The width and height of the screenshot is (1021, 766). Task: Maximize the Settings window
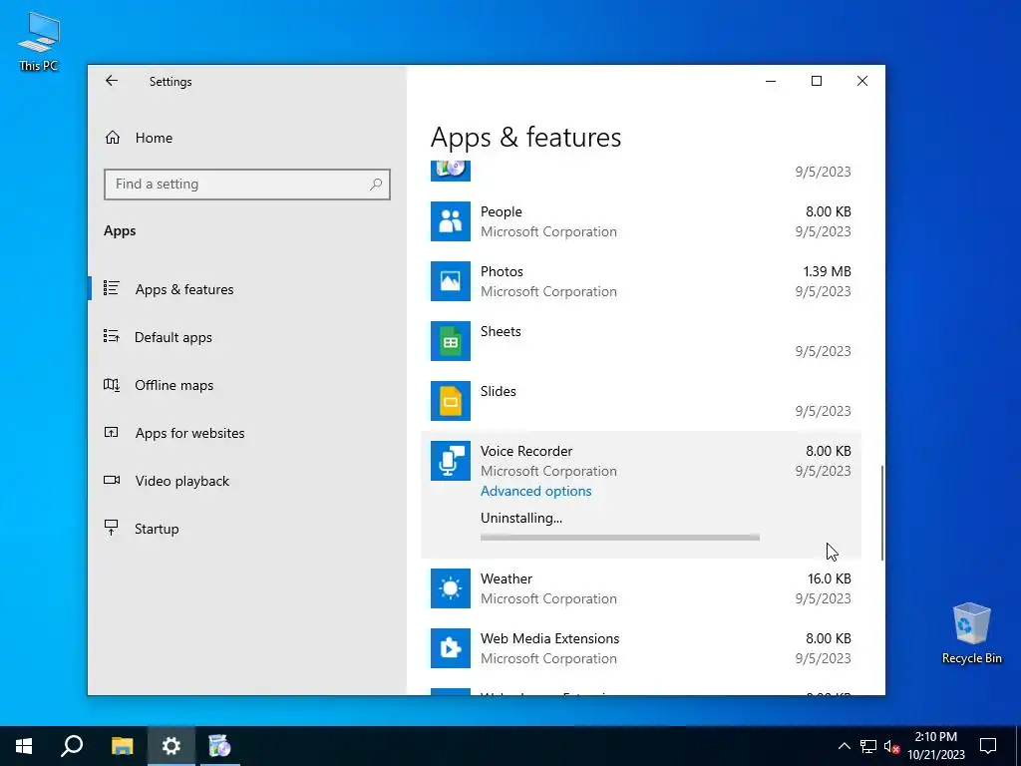[x=817, y=81]
